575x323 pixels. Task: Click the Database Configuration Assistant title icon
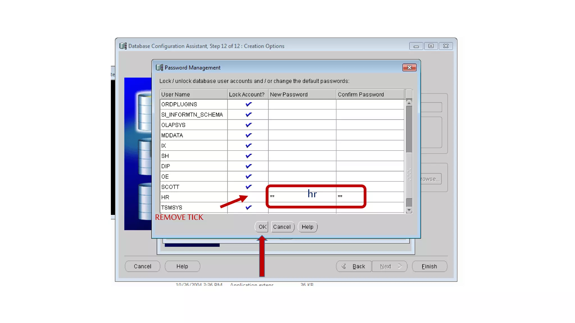pyautogui.click(x=123, y=46)
